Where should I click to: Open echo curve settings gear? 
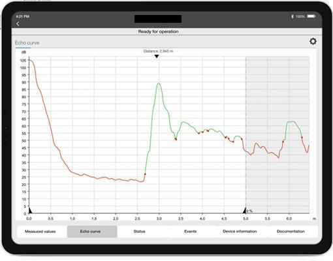coord(313,41)
